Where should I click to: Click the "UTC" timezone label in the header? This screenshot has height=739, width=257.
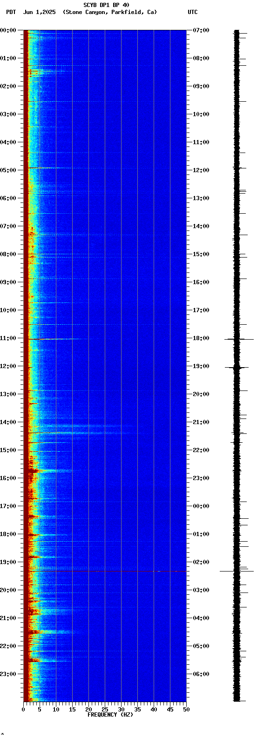(193, 12)
